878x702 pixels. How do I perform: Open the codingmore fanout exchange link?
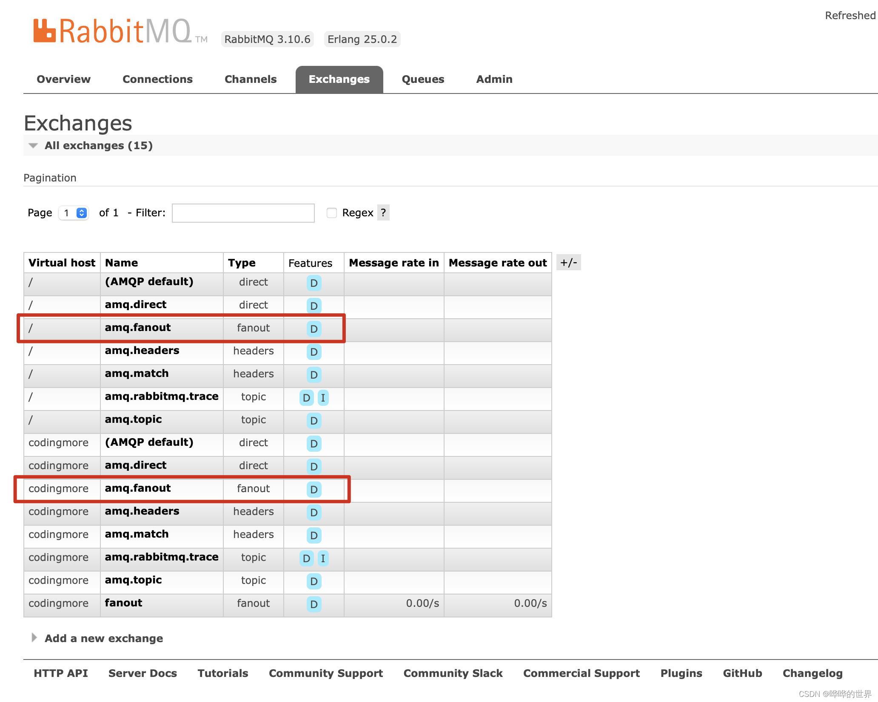point(123,603)
